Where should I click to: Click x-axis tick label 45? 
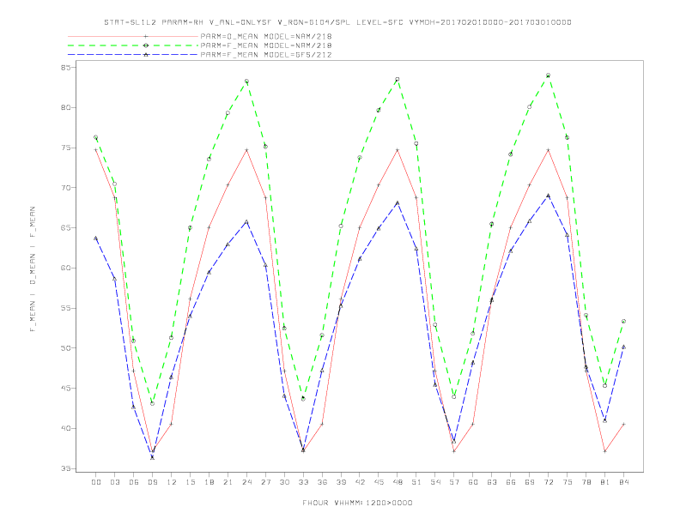(x=379, y=482)
